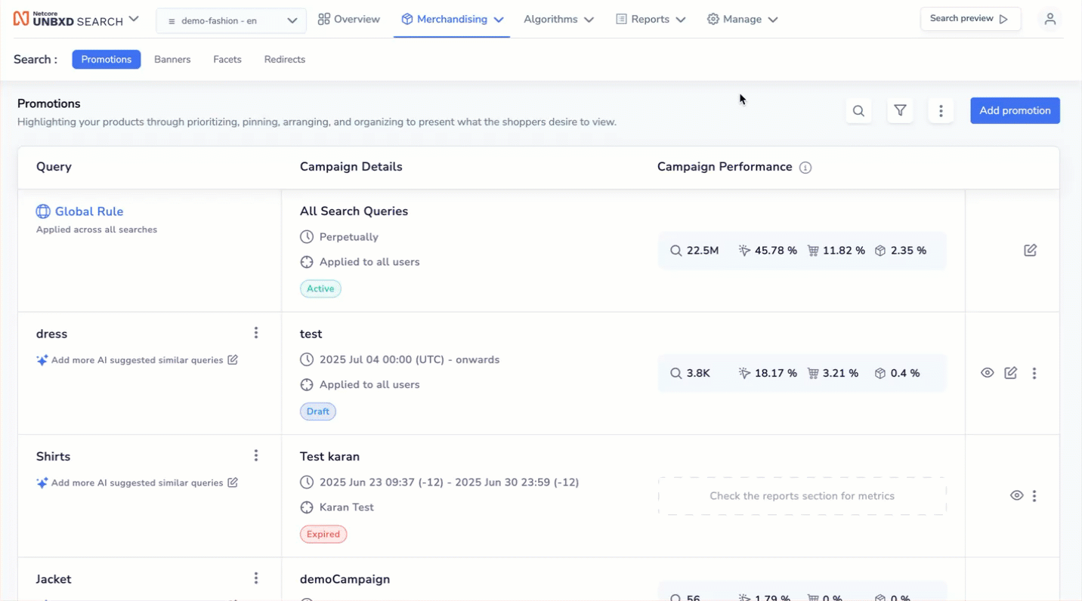Click the Test karan campaign title
The image size is (1082, 601).
point(329,457)
